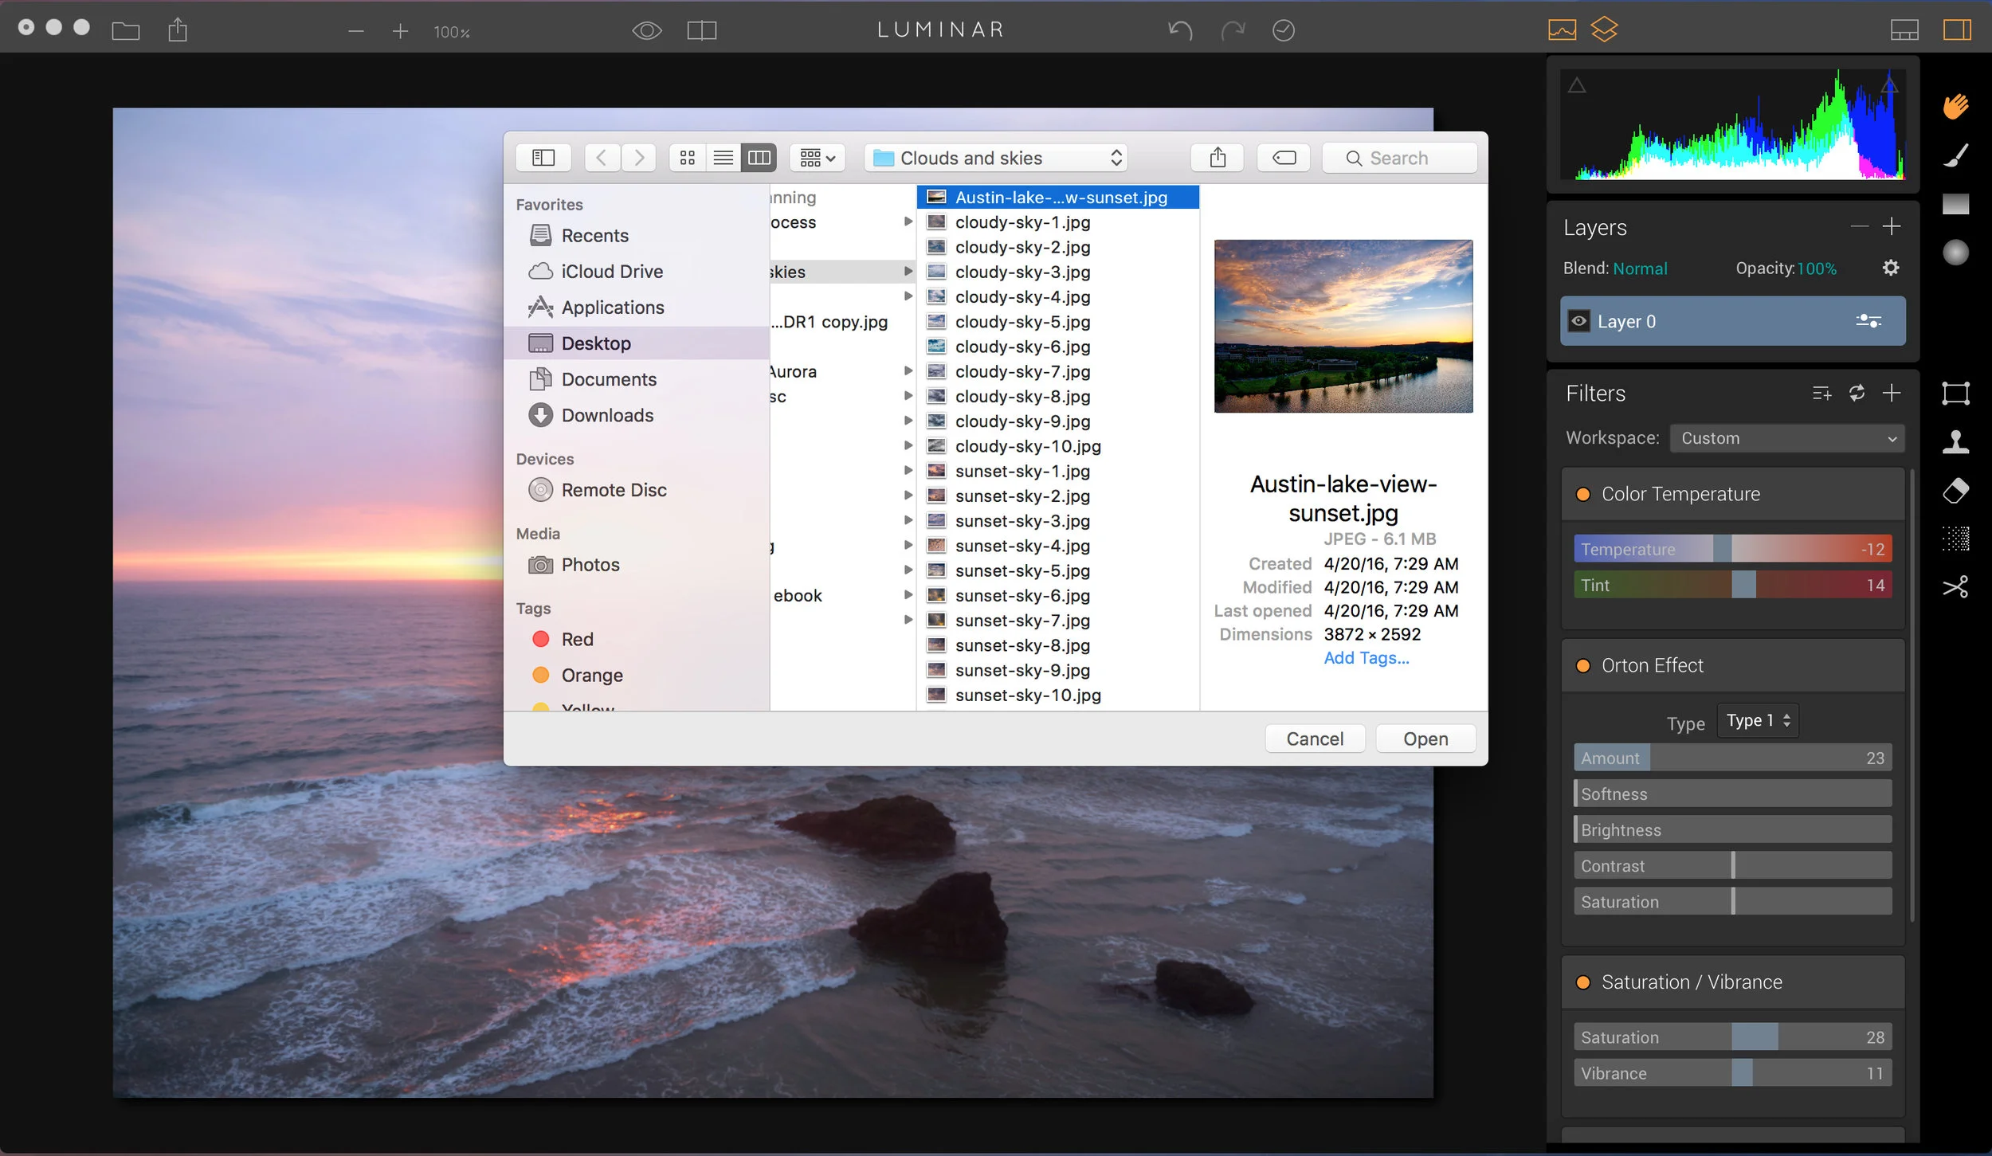The height and width of the screenshot is (1156, 1992).
Task: Open the Workspace Custom dropdown
Action: tap(1787, 438)
